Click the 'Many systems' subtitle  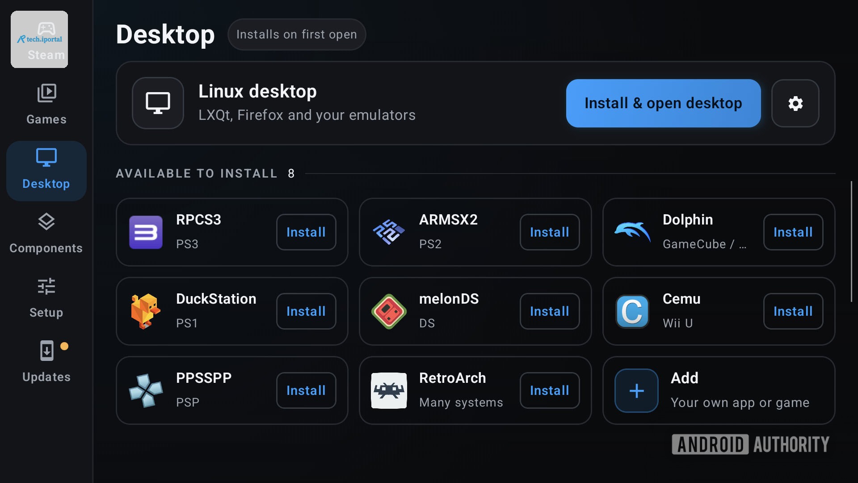tap(461, 402)
